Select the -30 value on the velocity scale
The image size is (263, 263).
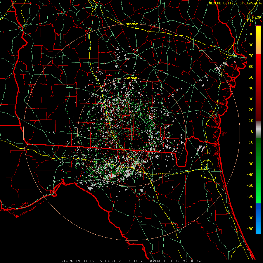[250, 164]
